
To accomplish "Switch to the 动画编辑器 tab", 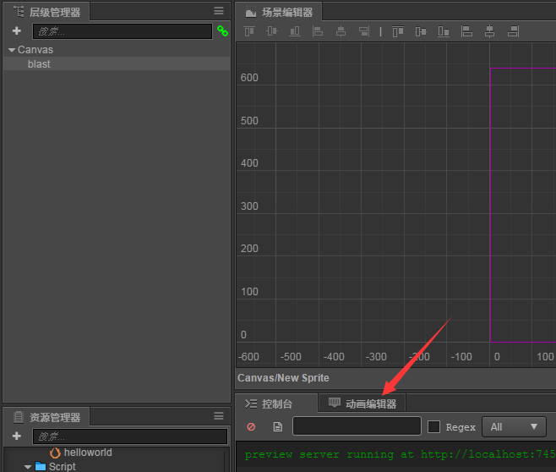I will (362, 403).
